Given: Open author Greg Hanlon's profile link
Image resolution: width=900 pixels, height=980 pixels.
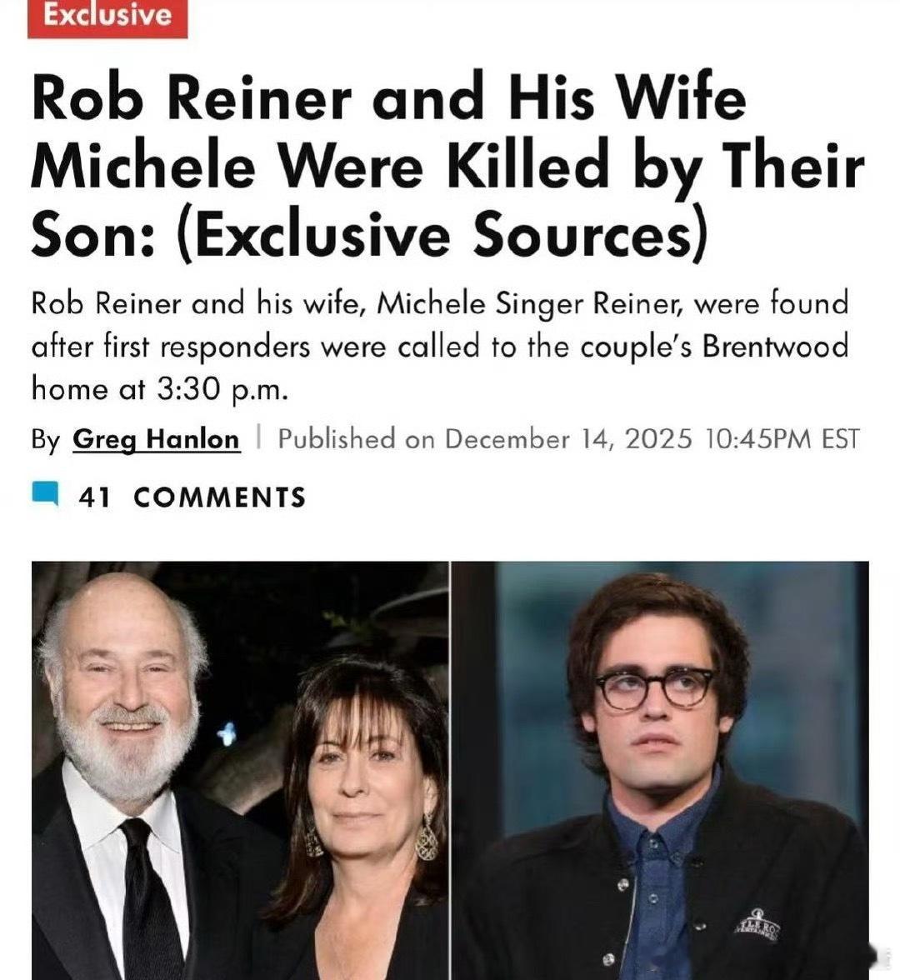Looking at the screenshot, I should point(157,439).
